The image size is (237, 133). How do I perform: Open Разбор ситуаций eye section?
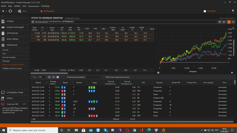click(15, 27)
